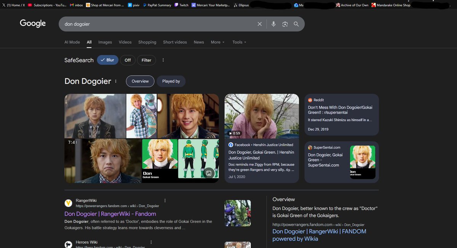Expand the More search filters dropdown
457x248 pixels.
218,42
